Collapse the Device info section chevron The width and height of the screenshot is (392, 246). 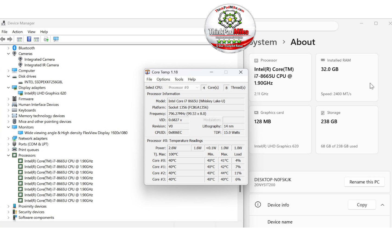pyautogui.click(x=383, y=205)
